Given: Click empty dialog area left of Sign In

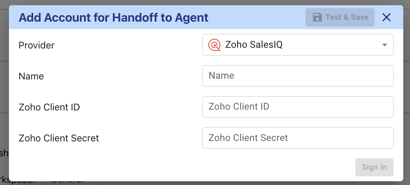Looking at the screenshot, I should click(x=187, y=167).
